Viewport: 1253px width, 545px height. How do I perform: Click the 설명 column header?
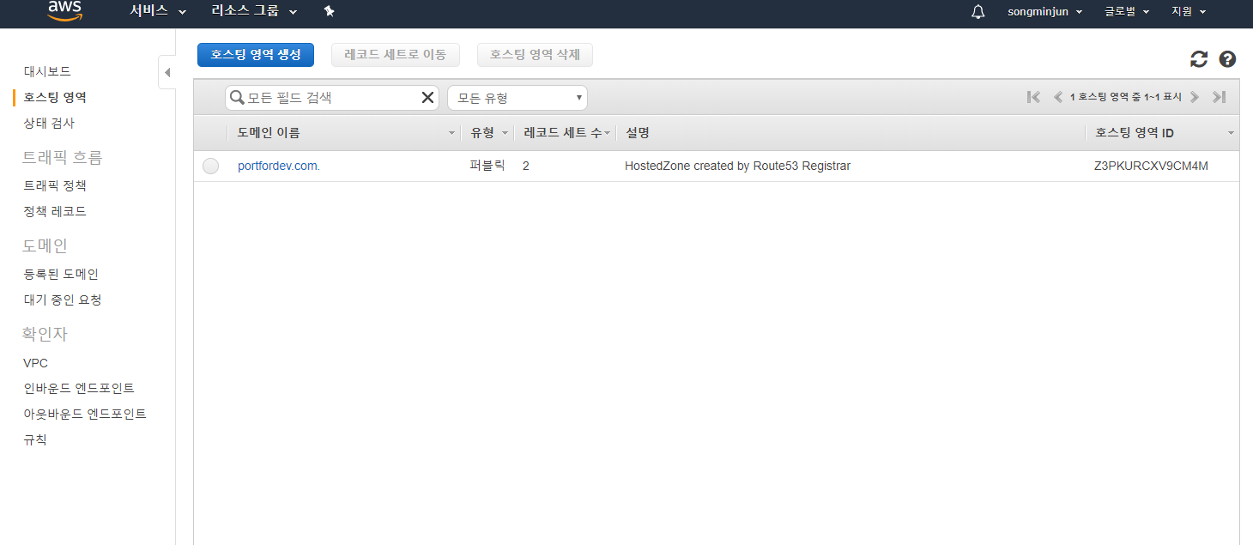(638, 133)
